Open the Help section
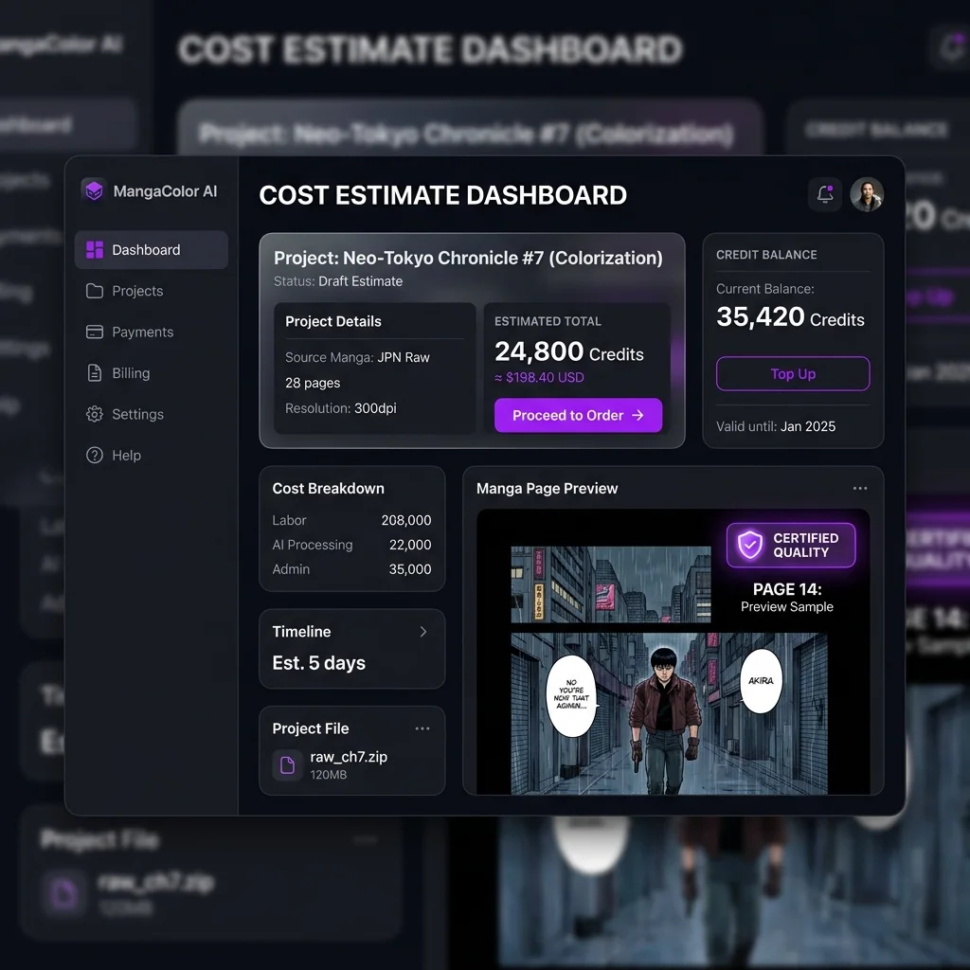The height and width of the screenshot is (970, 970). click(x=151, y=456)
